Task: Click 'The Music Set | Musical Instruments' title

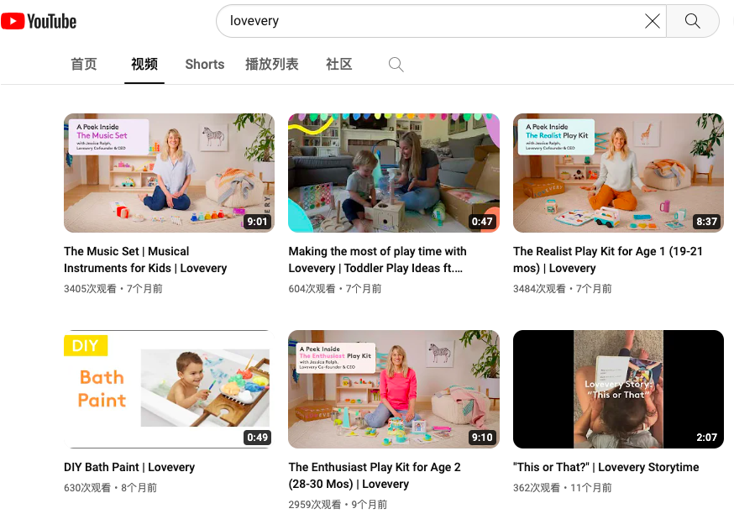Action: pos(145,260)
